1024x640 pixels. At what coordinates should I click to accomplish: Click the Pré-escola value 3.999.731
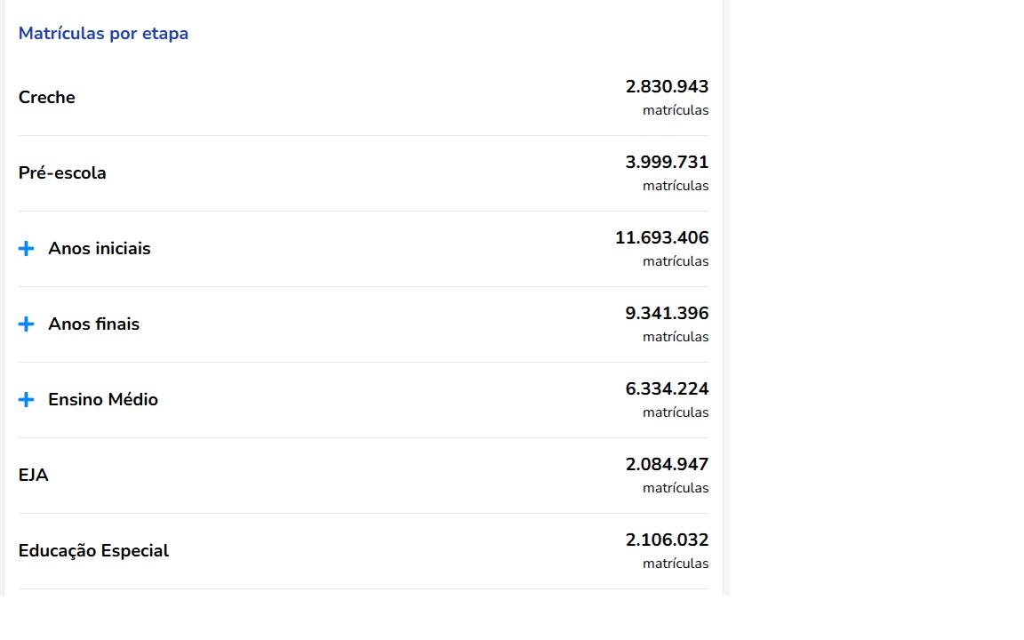tap(667, 163)
